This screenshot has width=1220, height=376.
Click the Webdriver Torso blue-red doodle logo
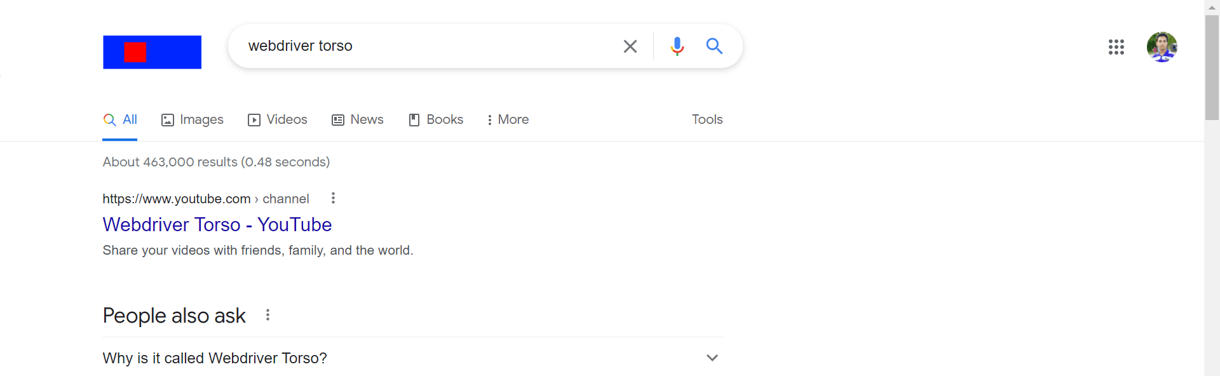[x=152, y=52]
